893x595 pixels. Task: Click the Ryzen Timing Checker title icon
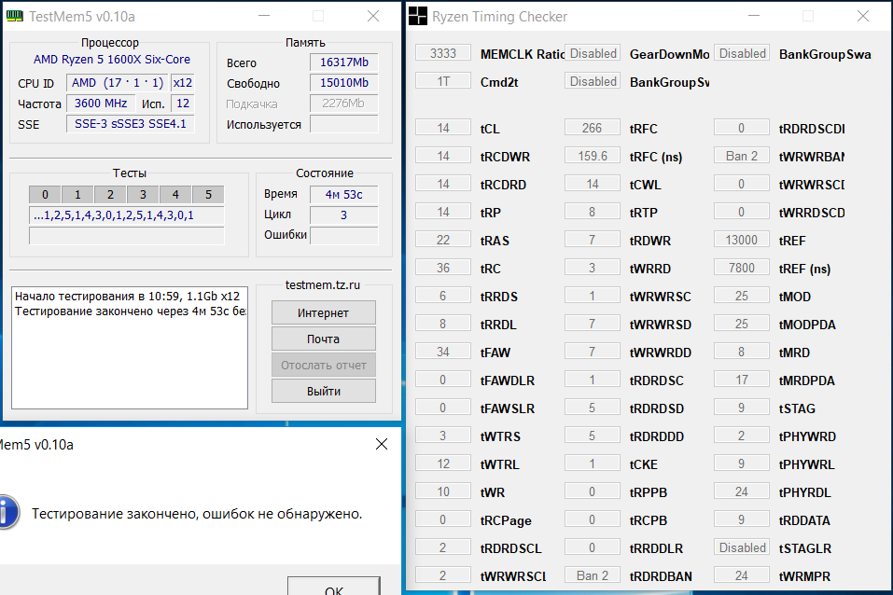click(417, 16)
